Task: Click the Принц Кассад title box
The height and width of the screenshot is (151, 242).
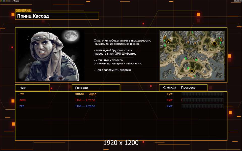Action: pos(57,16)
